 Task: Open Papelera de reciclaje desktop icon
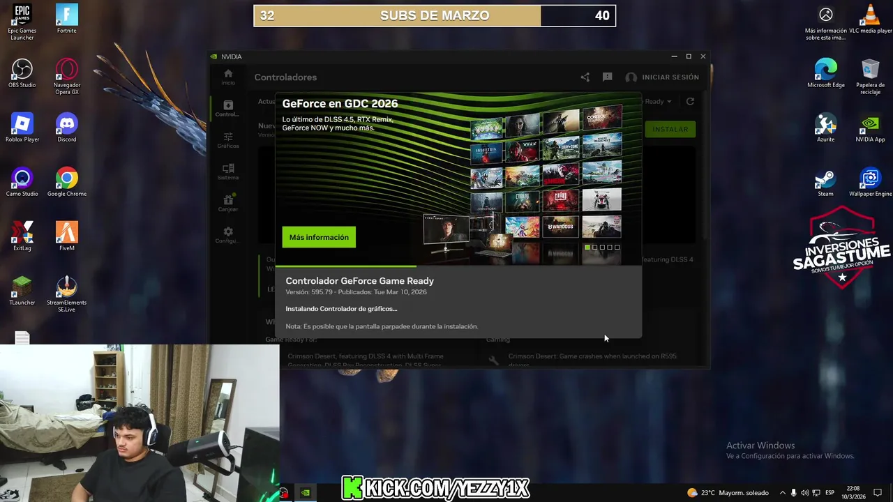pos(870,77)
